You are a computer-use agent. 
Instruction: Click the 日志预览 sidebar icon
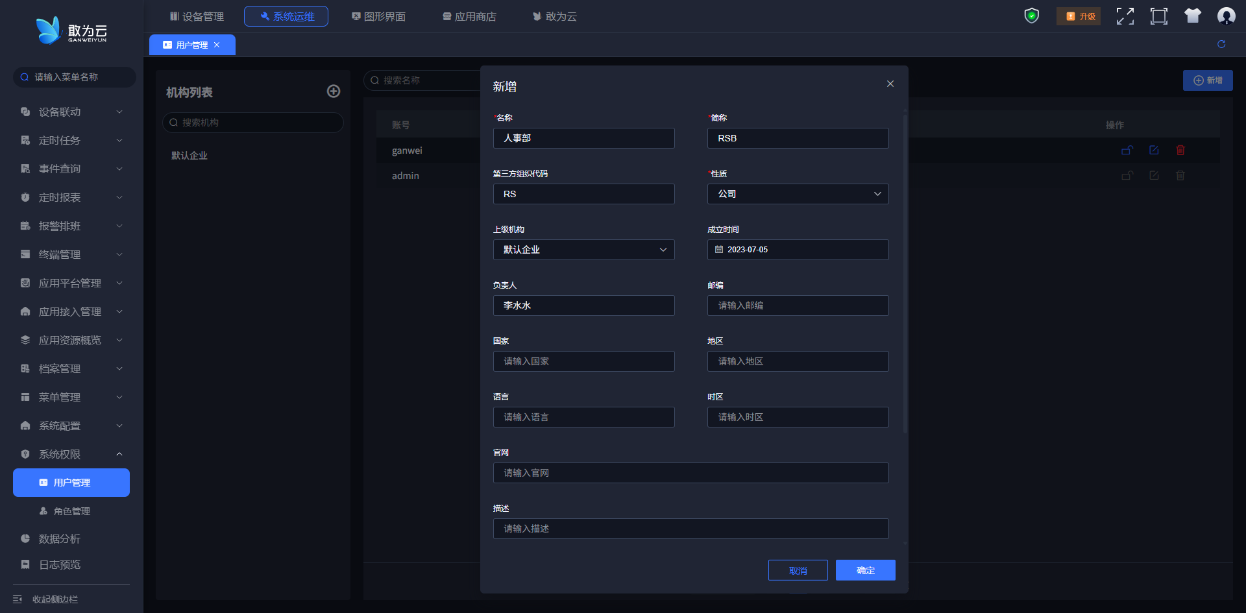point(25,564)
